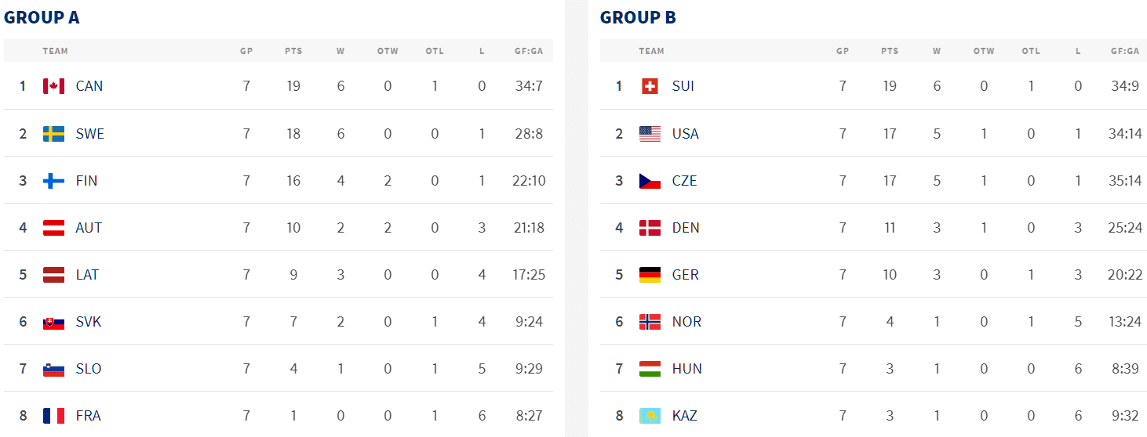The width and height of the screenshot is (1147, 437).
Task: Open the HUN team link
Action: (x=686, y=369)
